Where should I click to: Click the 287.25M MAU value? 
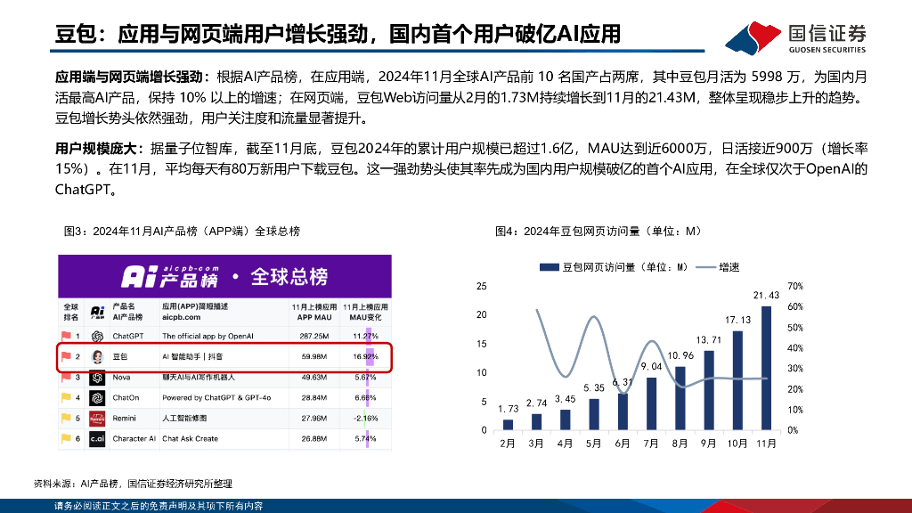coord(314,336)
